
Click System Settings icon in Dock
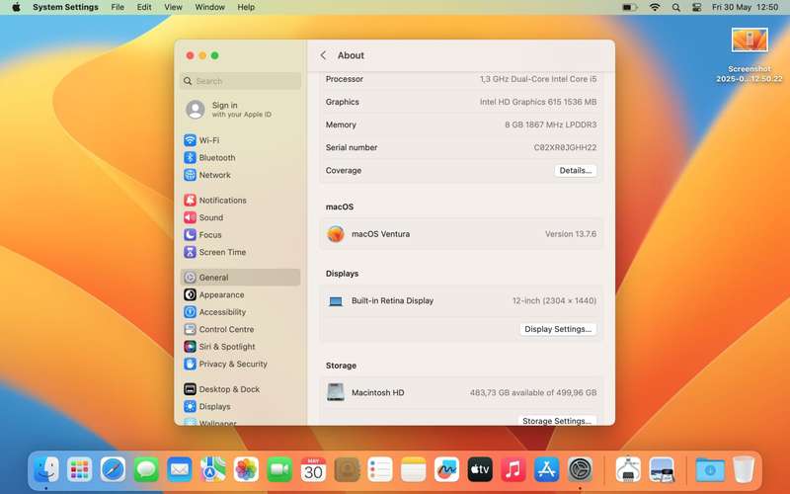[x=580, y=470]
